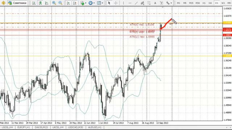Image resolution: width=232 pixels, height=130 pixels.
Task: Select the text label tool
Action: (161, 3)
